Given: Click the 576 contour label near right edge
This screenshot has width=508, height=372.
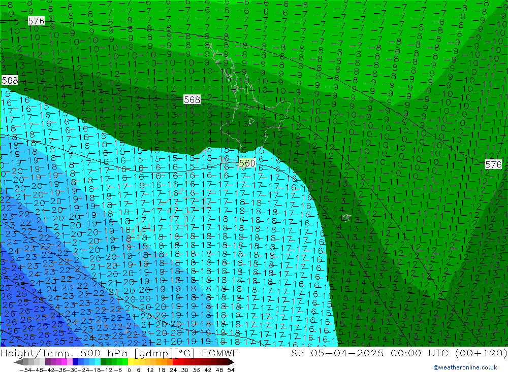Looking at the screenshot, I should click(x=493, y=164).
